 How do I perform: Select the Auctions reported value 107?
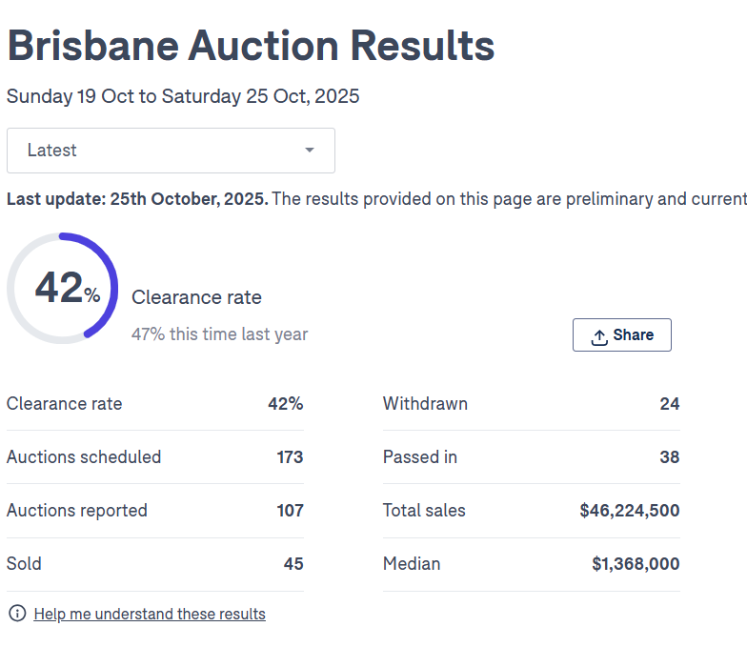pos(290,511)
